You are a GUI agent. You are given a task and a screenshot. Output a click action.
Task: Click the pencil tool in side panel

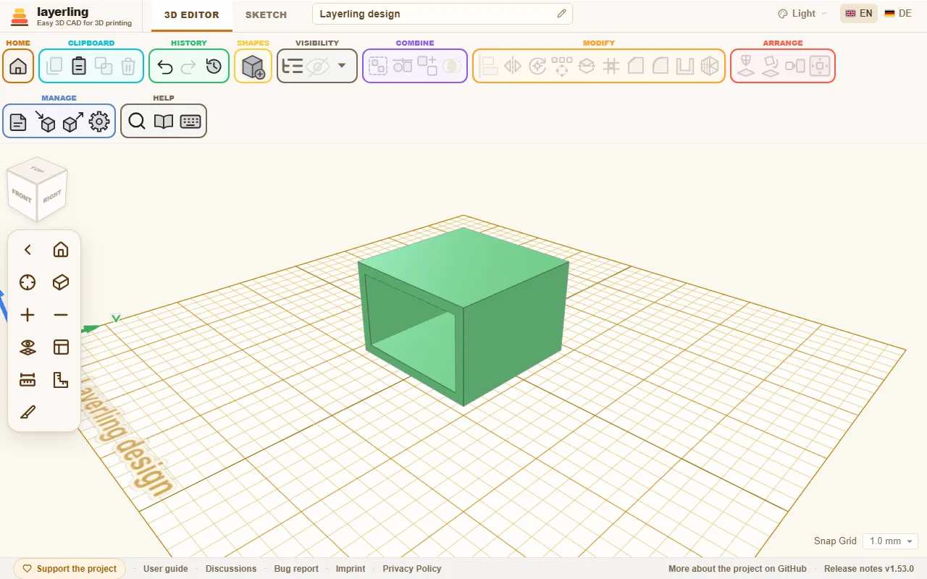[x=28, y=413]
